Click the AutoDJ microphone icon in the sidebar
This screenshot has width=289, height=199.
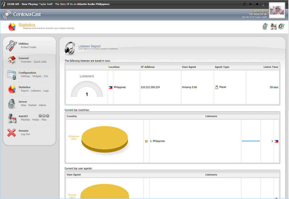(x=12, y=118)
